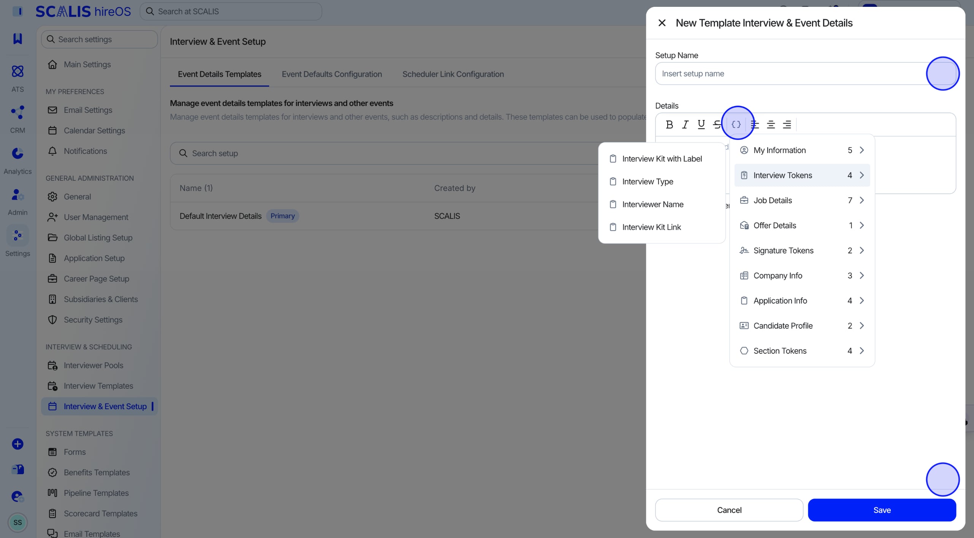Toggle strikethrough formatting in Details editor
The image size is (974, 538).
pos(717,124)
